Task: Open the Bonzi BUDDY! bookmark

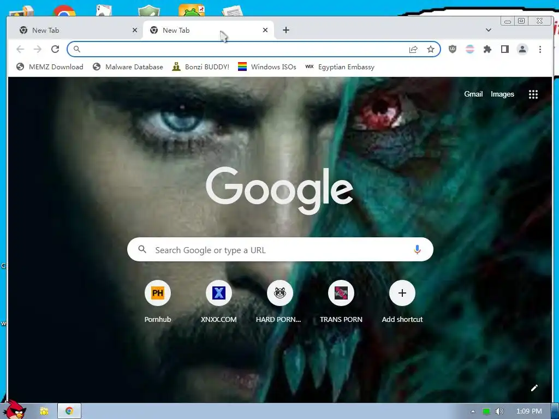Action: (200, 67)
